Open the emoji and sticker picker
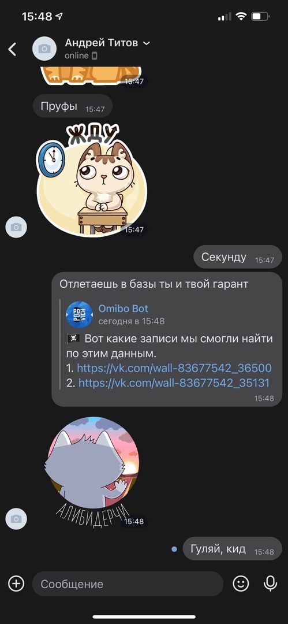Image resolution: width=288 pixels, height=624 pixels. (x=241, y=584)
